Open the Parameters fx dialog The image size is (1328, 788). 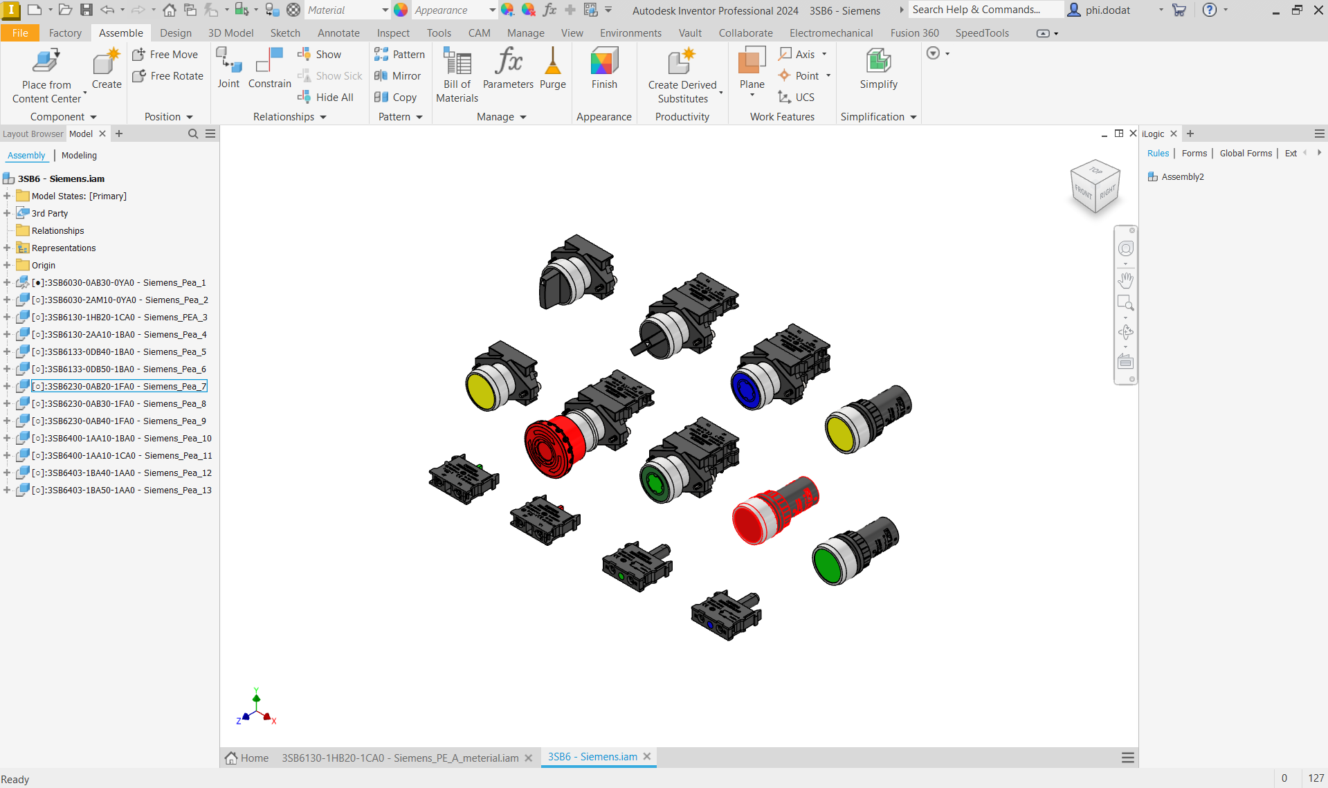pos(508,68)
